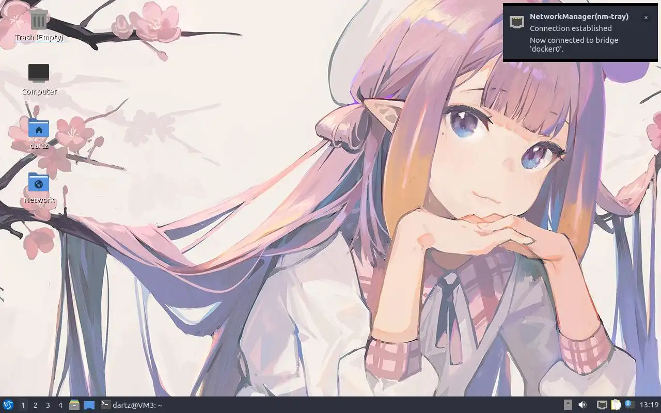
Task: Click the network icon inside the notification
Action: [517, 22]
